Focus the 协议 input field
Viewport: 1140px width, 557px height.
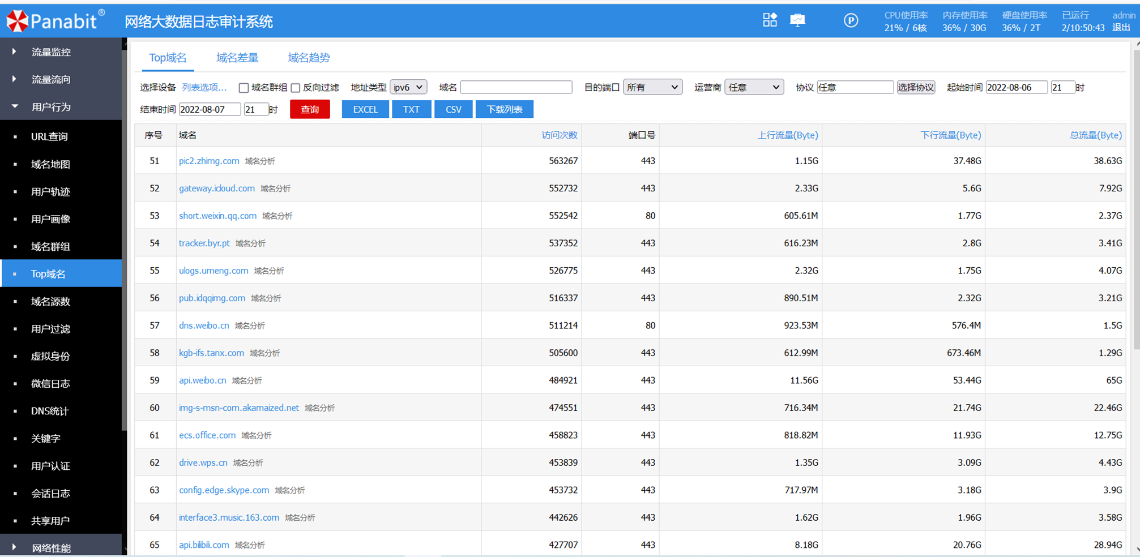[x=855, y=87]
